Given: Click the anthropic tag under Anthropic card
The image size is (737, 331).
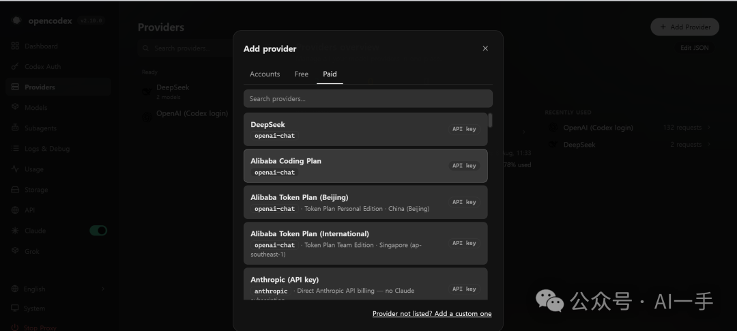Looking at the screenshot, I should coord(271,291).
